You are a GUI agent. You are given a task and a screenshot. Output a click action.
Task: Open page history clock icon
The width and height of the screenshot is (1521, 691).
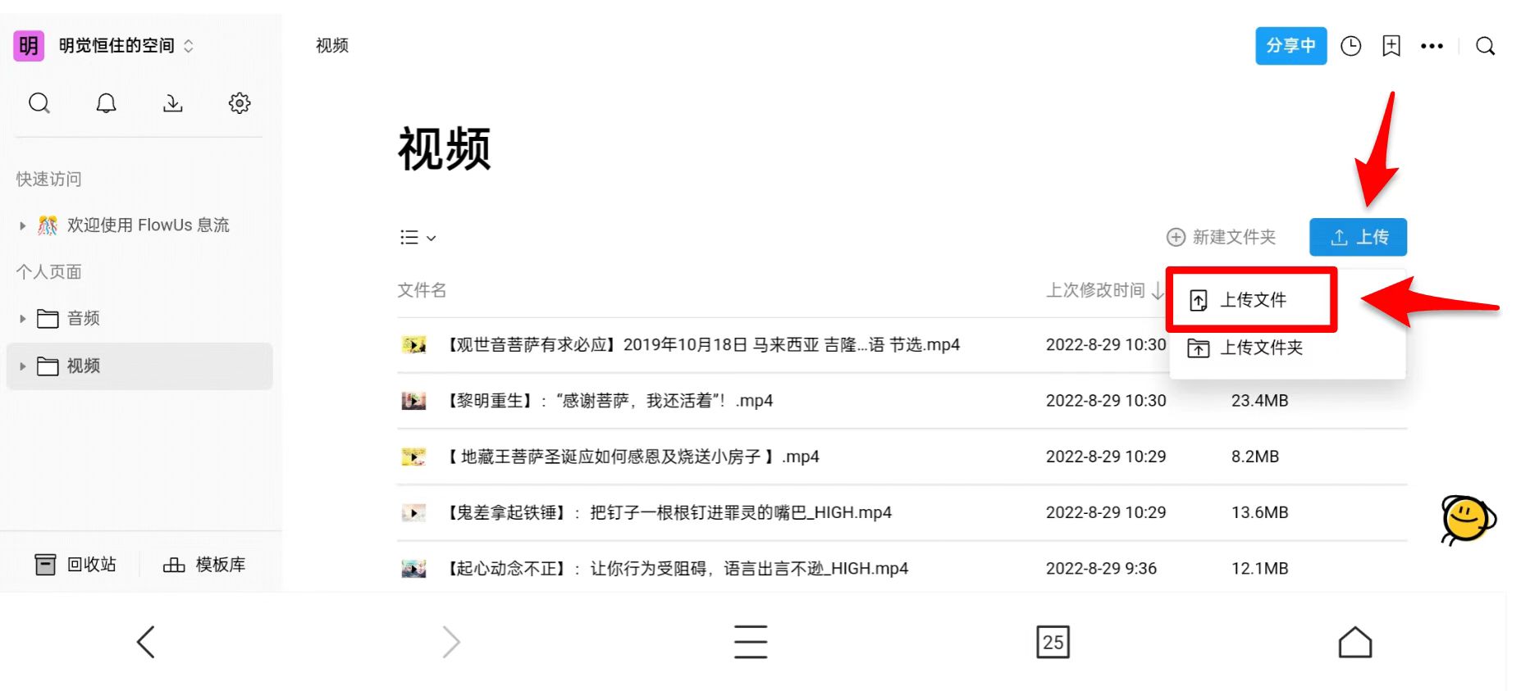tap(1350, 46)
